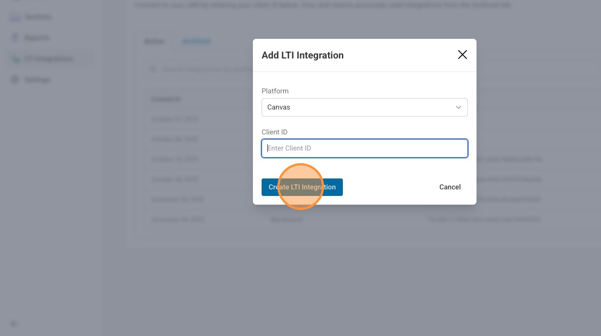Select the Blackboard integration row
The height and width of the screenshot is (336, 601).
[286, 219]
